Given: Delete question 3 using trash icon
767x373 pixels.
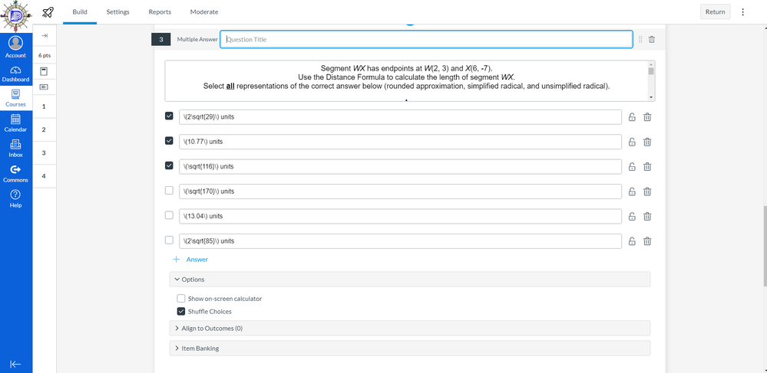Looking at the screenshot, I should 652,40.
